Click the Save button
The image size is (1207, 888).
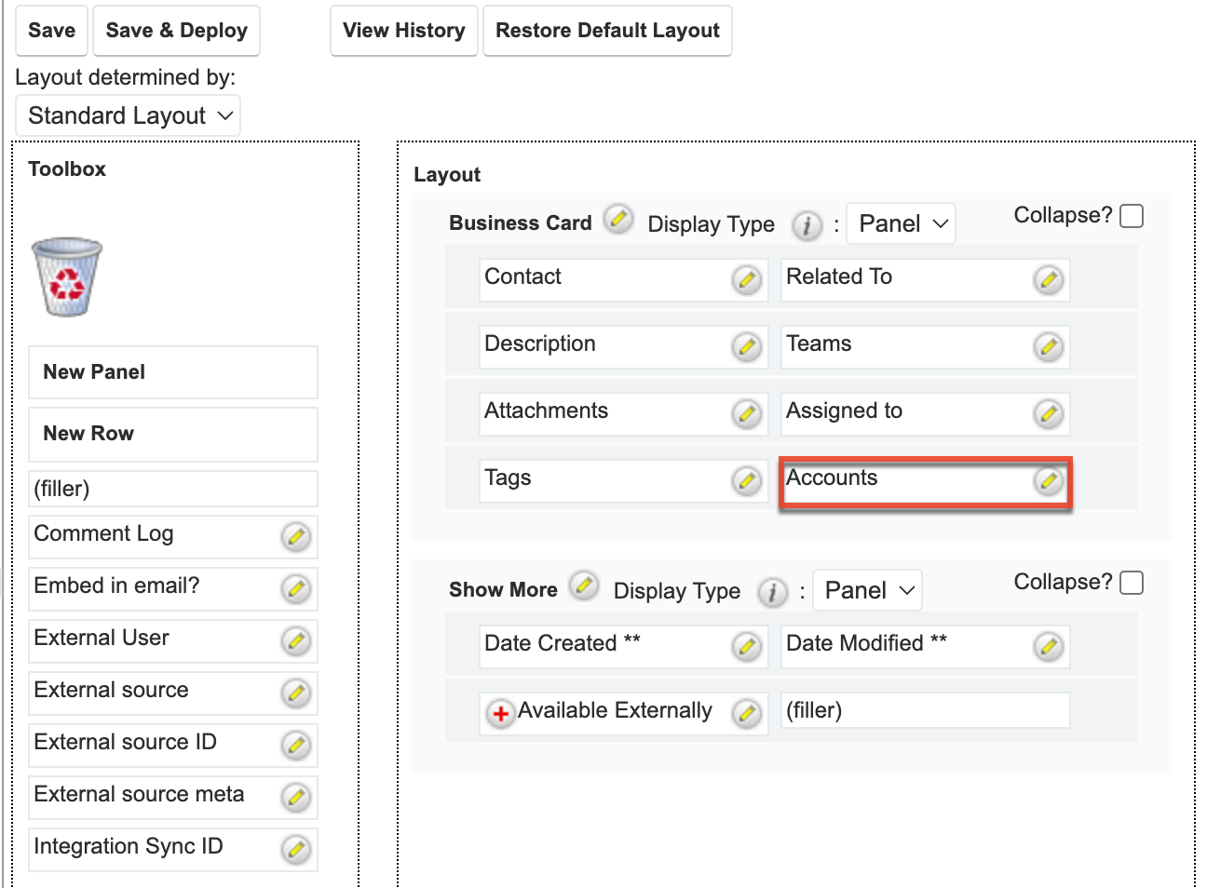click(x=51, y=30)
